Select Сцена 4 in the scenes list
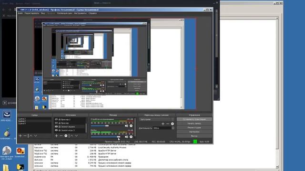 pyautogui.click(x=34, y=123)
